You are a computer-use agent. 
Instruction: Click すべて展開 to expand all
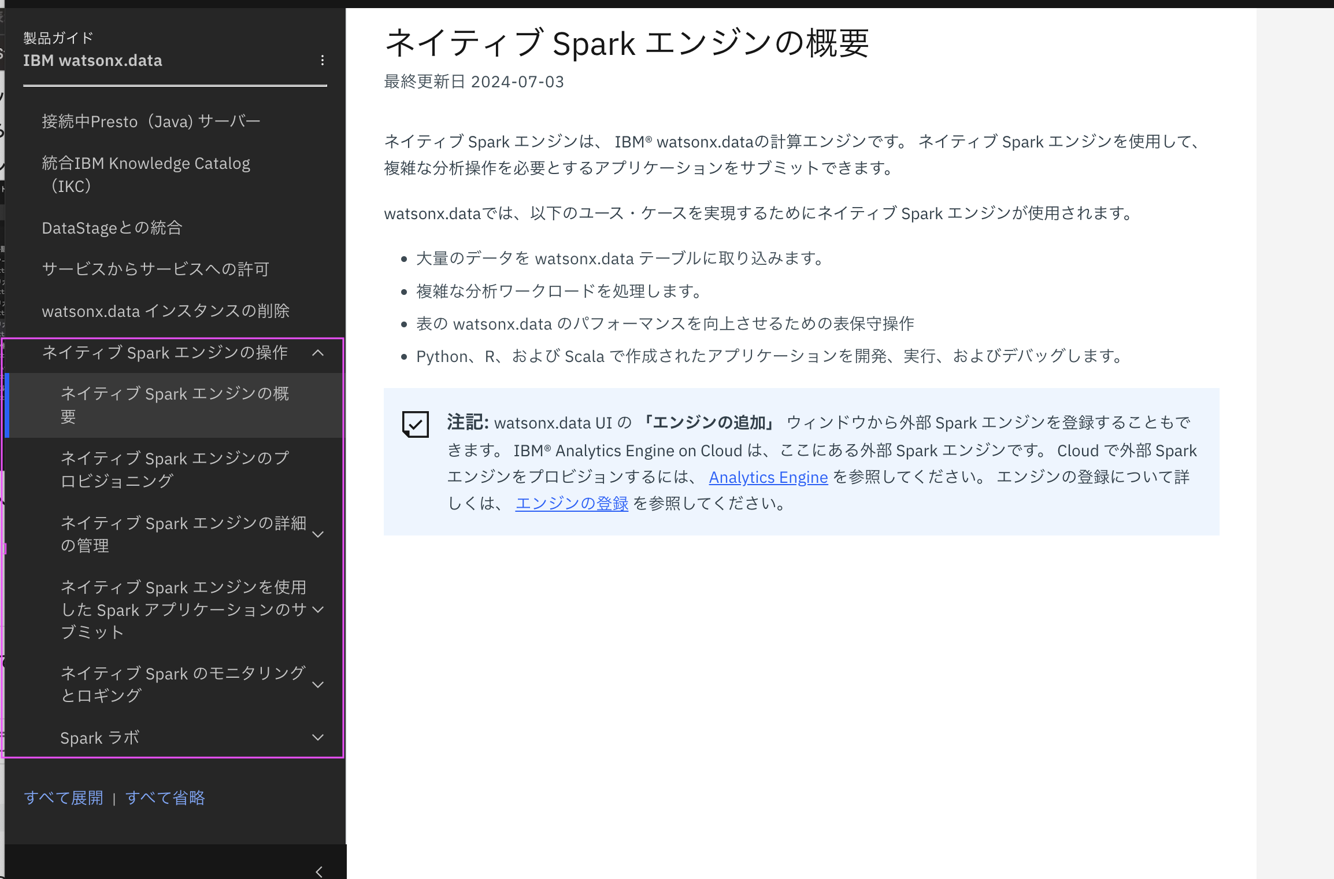[x=64, y=798]
